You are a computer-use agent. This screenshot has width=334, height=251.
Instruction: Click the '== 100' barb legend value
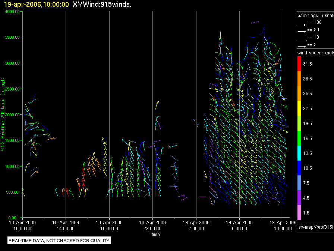click(x=315, y=22)
